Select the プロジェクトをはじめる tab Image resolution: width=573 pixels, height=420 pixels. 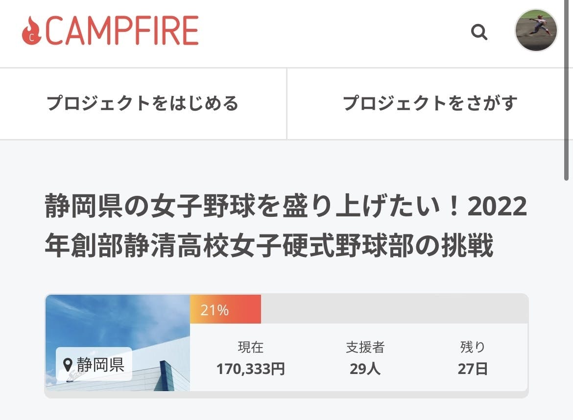point(143,103)
